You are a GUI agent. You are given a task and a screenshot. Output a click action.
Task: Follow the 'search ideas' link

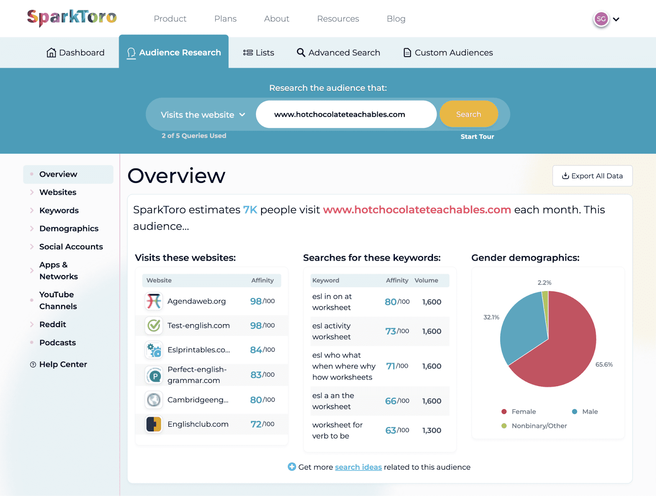358,467
